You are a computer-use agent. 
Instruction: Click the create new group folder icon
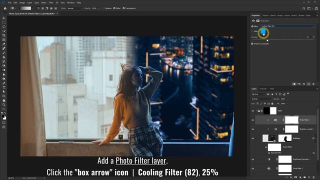pos(304,177)
